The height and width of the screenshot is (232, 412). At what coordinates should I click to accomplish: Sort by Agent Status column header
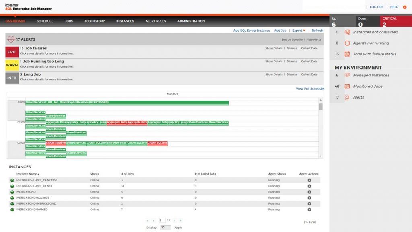point(277,174)
